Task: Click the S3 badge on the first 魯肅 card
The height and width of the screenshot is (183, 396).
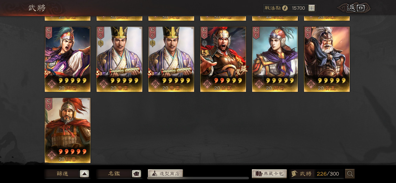Action: [x=100, y=73]
